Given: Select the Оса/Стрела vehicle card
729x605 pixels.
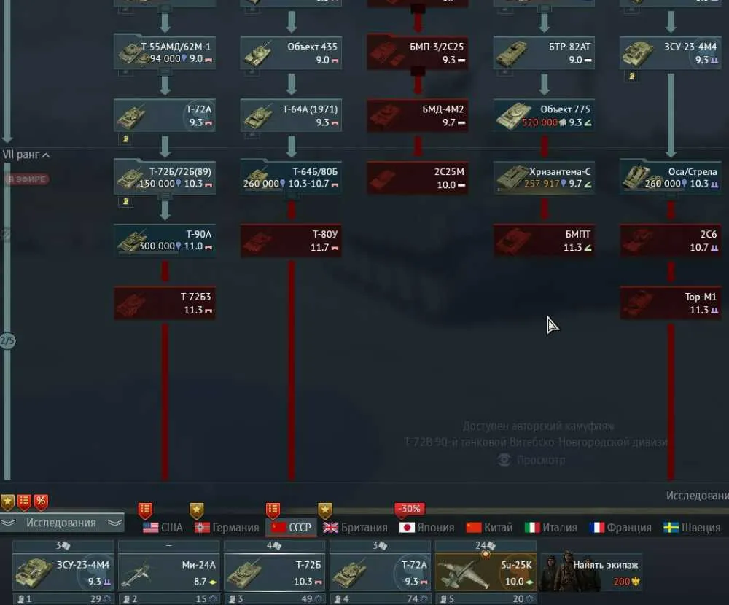Looking at the screenshot, I should click(x=671, y=178).
